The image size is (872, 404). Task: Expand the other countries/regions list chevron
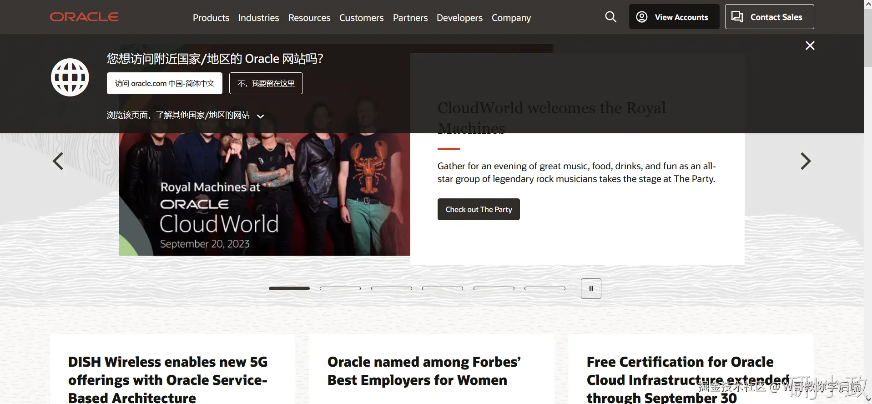[x=261, y=116]
